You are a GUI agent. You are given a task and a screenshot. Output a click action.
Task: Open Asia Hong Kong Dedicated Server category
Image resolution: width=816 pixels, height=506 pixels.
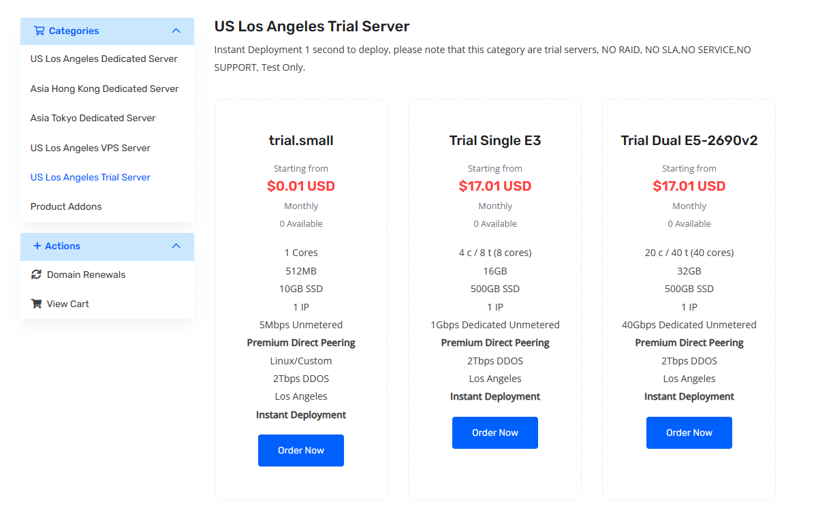104,89
